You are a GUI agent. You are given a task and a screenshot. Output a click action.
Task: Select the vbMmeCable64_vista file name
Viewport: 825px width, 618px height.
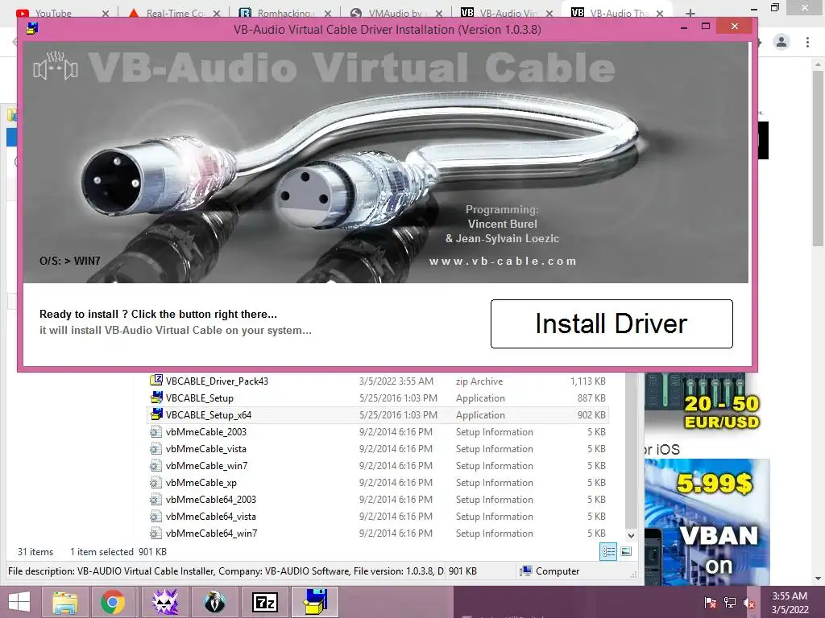point(210,516)
